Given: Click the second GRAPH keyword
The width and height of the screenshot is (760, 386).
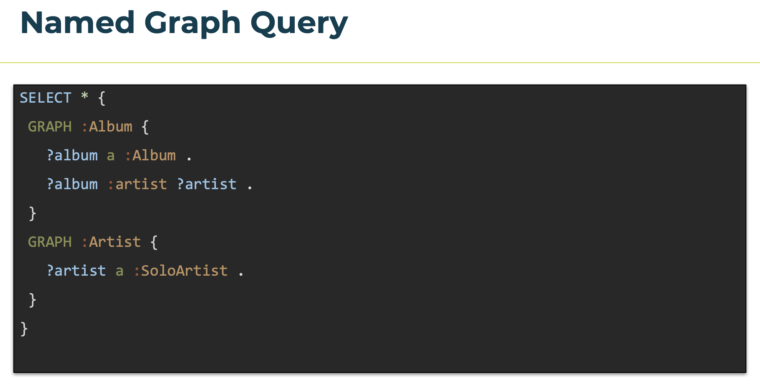Looking at the screenshot, I should pyautogui.click(x=50, y=242).
